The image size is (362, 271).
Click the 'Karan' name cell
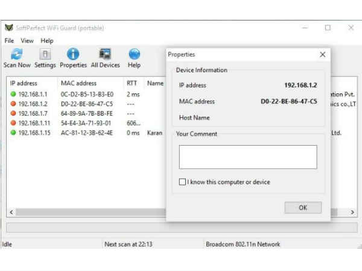tap(154, 132)
